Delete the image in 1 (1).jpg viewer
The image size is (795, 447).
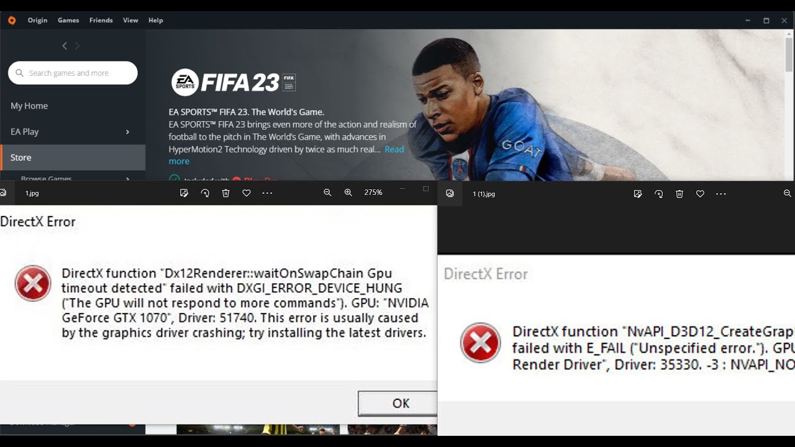click(x=679, y=194)
